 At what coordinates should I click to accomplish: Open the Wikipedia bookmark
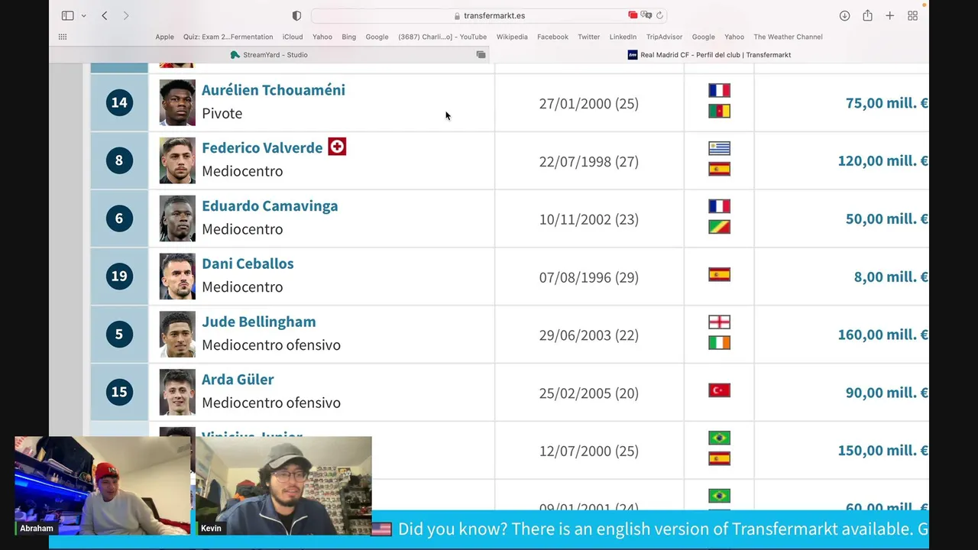pos(512,37)
